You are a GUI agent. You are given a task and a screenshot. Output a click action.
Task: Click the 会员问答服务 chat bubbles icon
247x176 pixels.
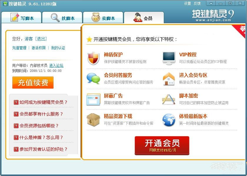[93, 78]
